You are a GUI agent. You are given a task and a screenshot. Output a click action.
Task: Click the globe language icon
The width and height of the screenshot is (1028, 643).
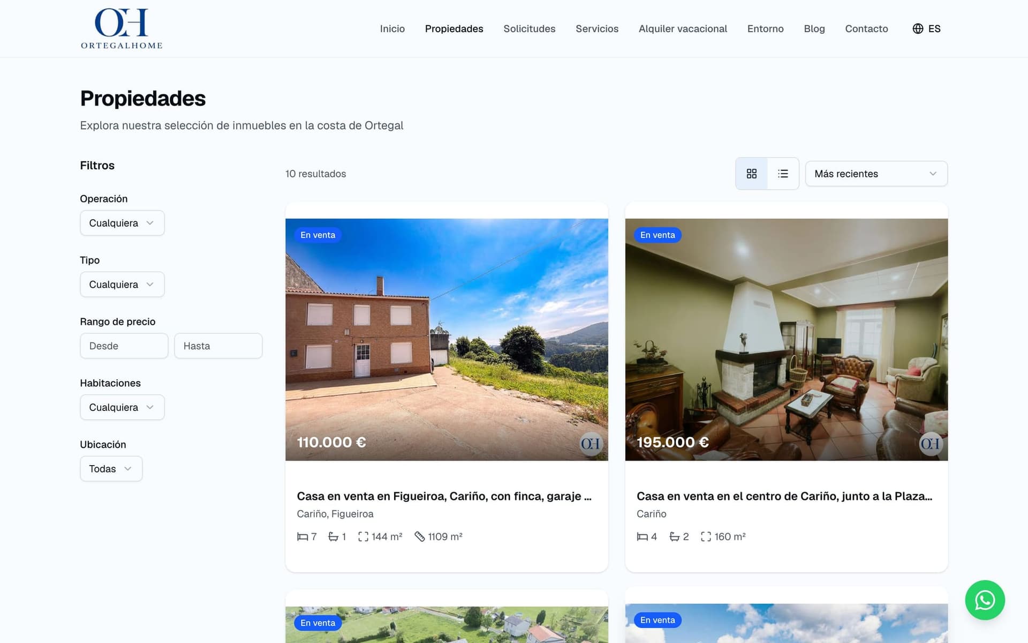point(918,28)
